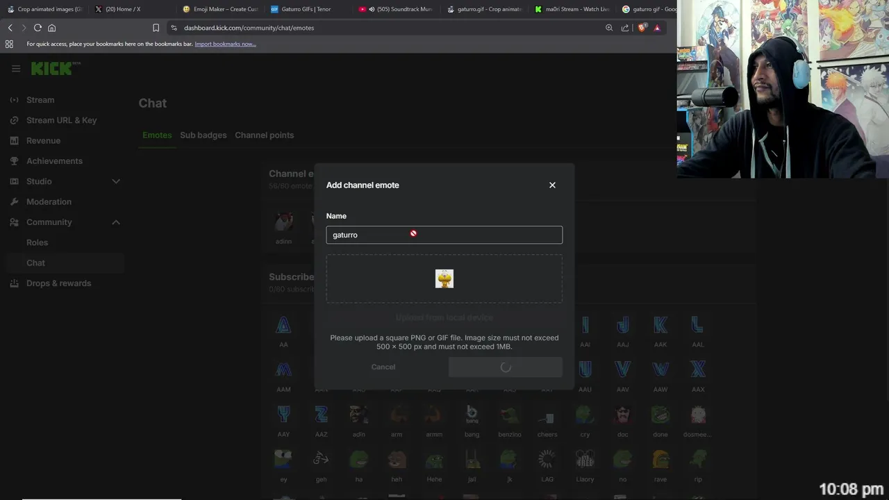Open Revenue in the sidebar
The image size is (889, 500).
coord(43,140)
